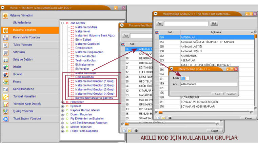Screen dimensions: 258x147
Task: Click the Finans money icon
Action: 5,82
